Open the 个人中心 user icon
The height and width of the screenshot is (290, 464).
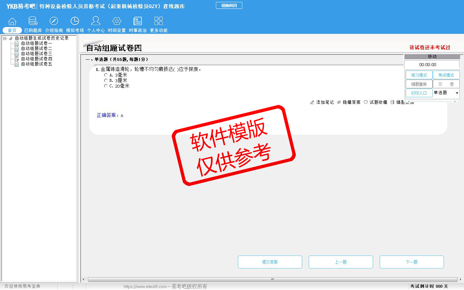[x=96, y=22]
